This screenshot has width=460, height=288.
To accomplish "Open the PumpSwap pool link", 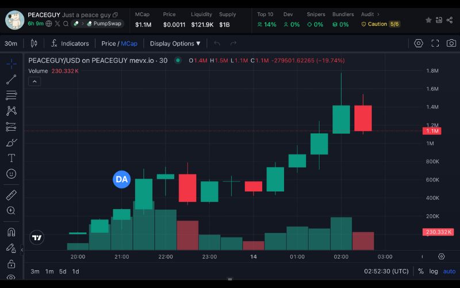I will click(x=105, y=24).
